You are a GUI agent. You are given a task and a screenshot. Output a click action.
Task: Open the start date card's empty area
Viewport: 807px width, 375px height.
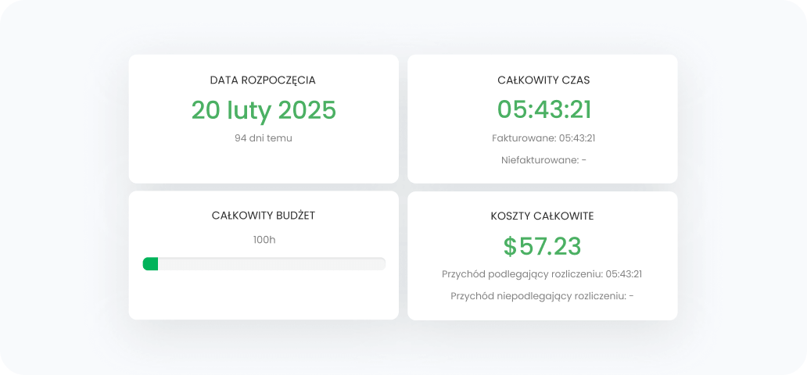[x=264, y=166]
